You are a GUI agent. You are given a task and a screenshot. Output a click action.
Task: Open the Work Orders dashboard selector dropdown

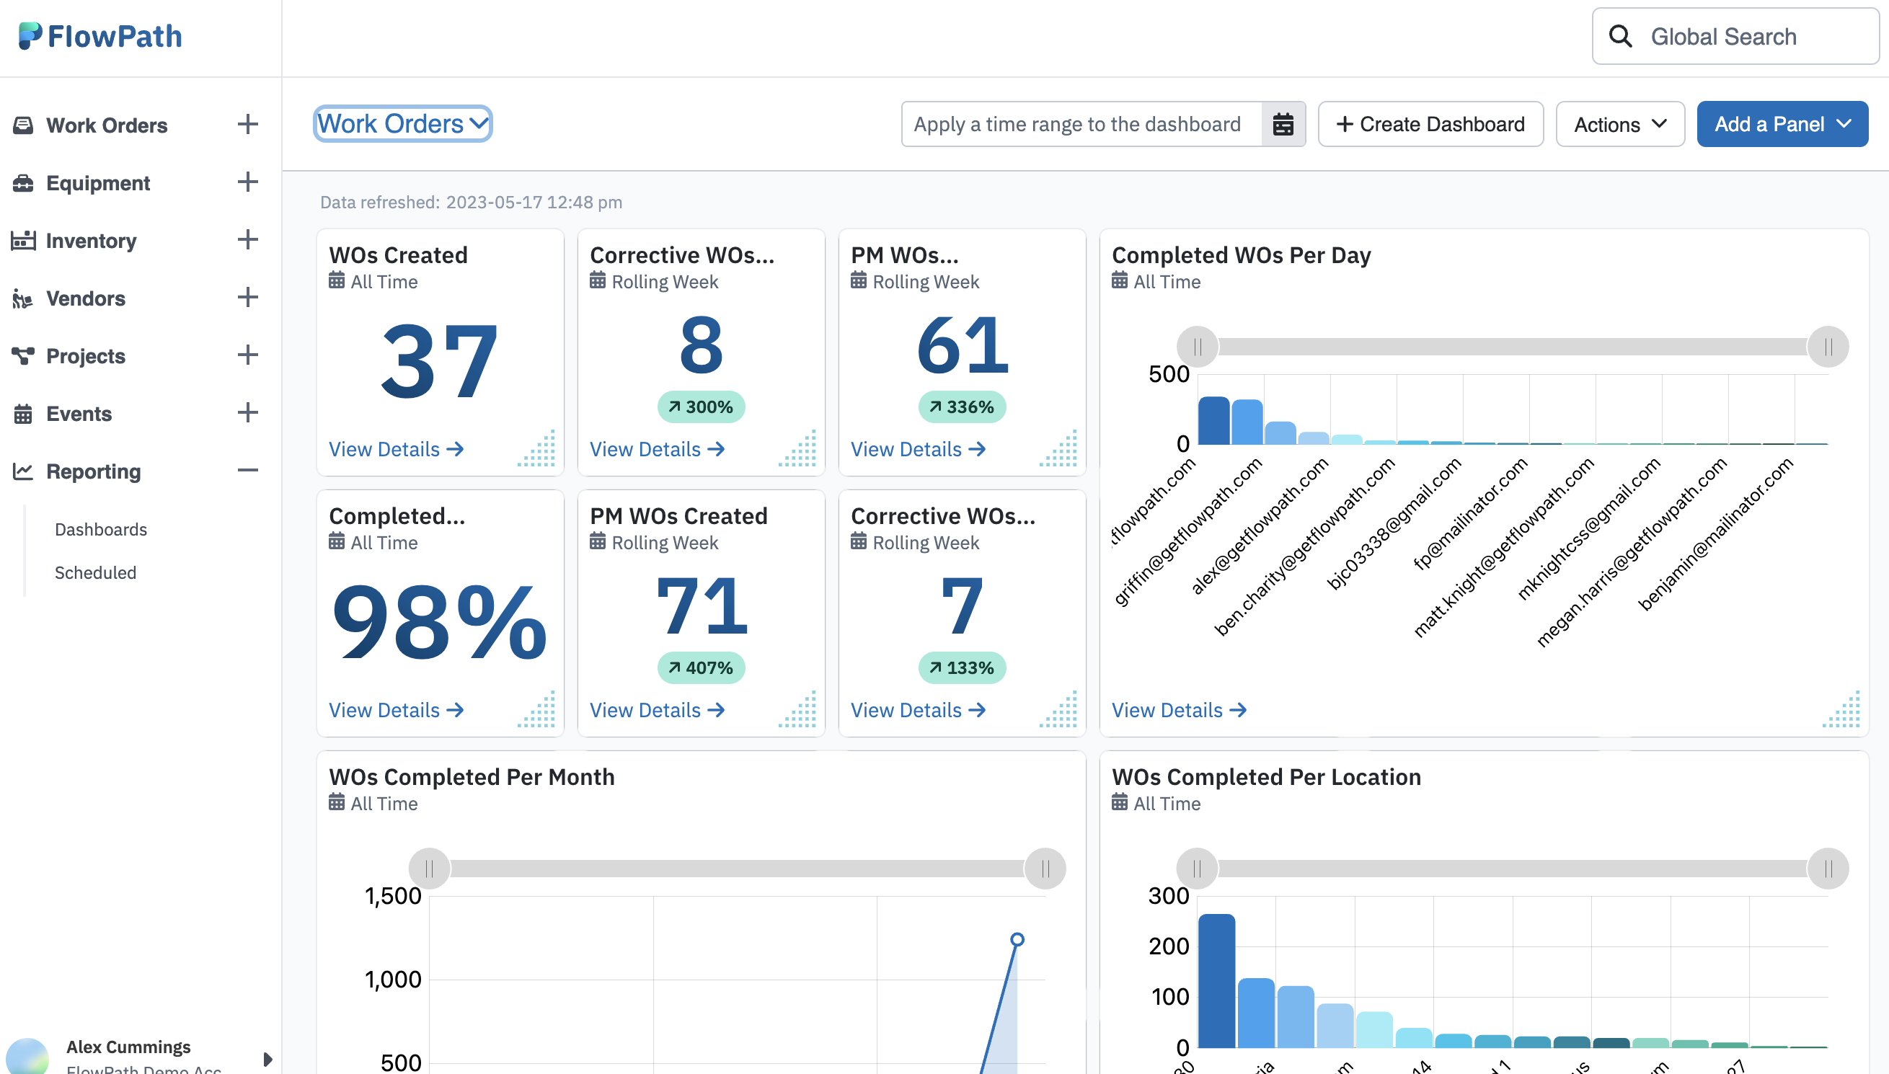point(403,123)
